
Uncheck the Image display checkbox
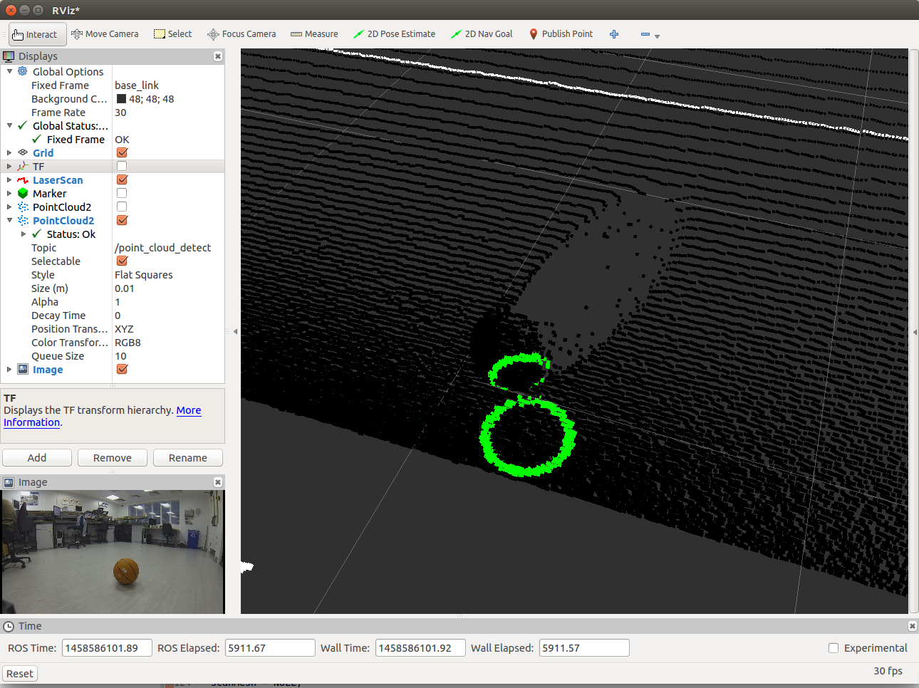point(122,369)
